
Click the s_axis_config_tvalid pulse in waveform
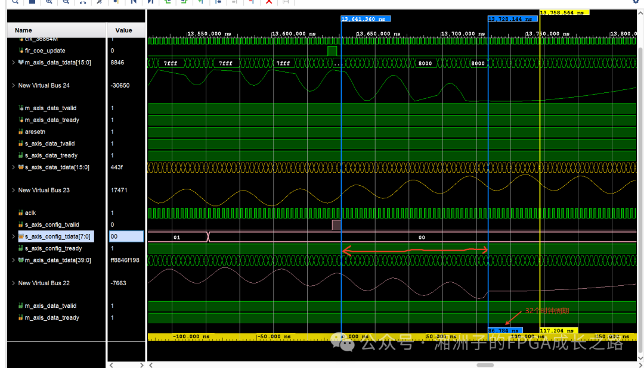(336, 225)
